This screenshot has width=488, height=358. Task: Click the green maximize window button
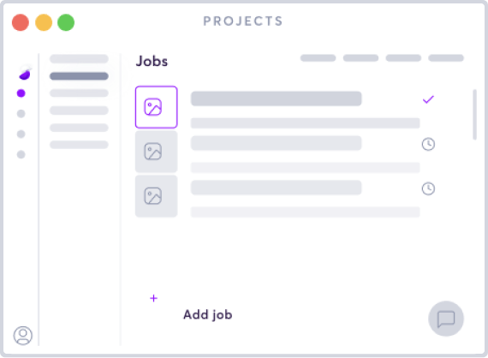tap(66, 22)
